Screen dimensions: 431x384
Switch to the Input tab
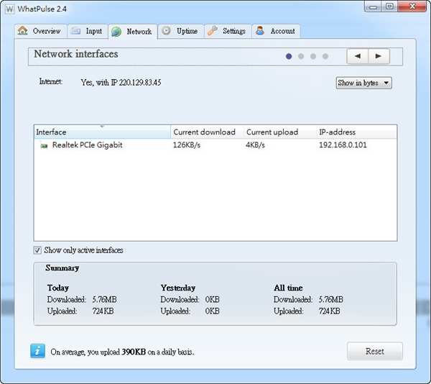coord(88,31)
